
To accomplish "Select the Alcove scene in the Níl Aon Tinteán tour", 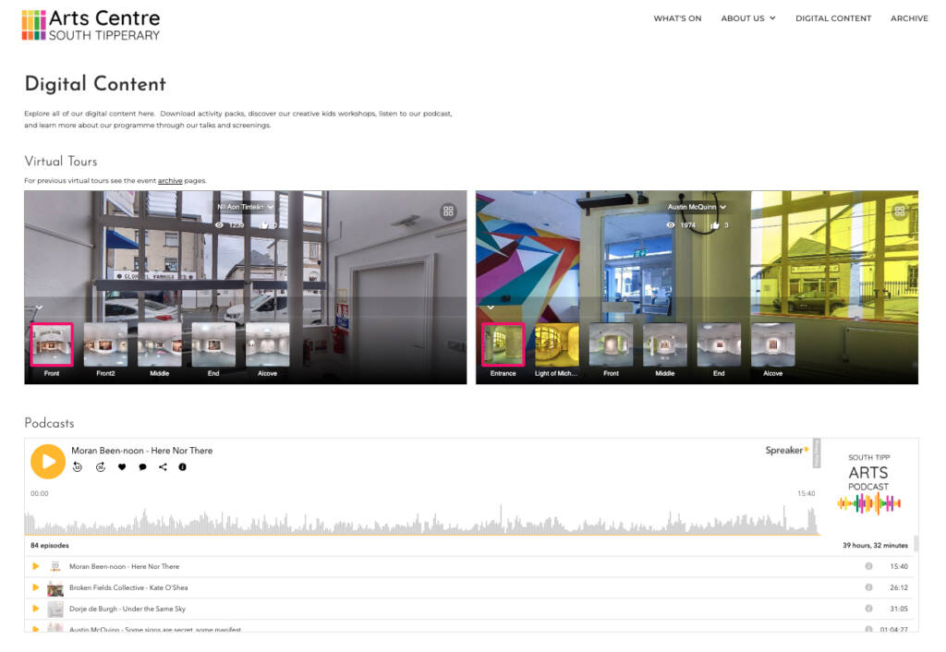I will (267, 344).
